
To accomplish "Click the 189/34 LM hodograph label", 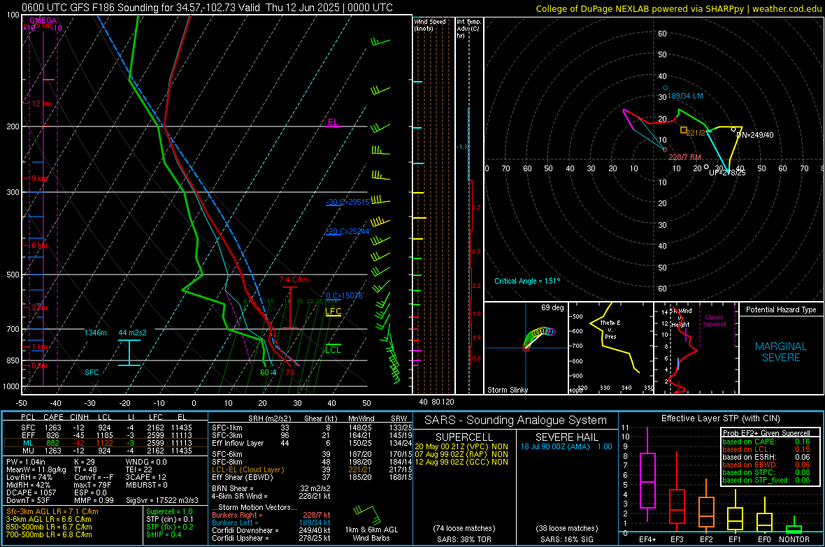I will pyautogui.click(x=685, y=96).
